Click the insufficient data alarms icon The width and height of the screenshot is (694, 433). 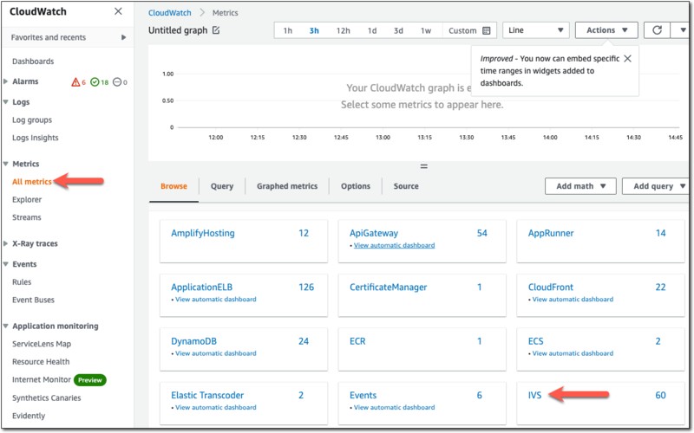117,82
